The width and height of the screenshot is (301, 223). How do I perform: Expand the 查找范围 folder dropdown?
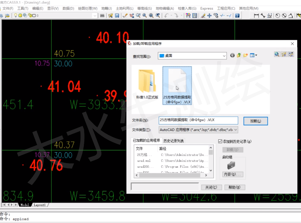[224, 56]
